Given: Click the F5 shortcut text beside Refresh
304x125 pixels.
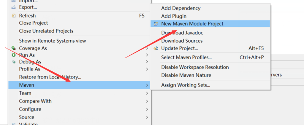Looking at the screenshot, I should point(142,16).
